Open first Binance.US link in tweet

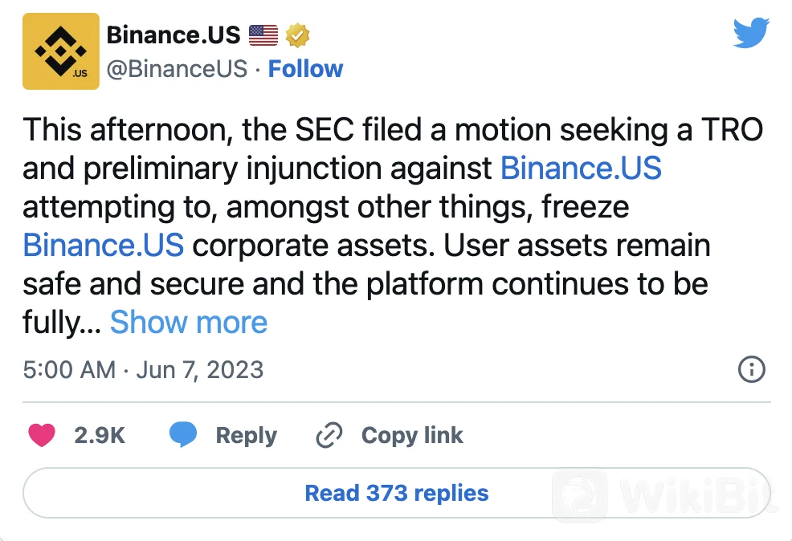point(581,169)
